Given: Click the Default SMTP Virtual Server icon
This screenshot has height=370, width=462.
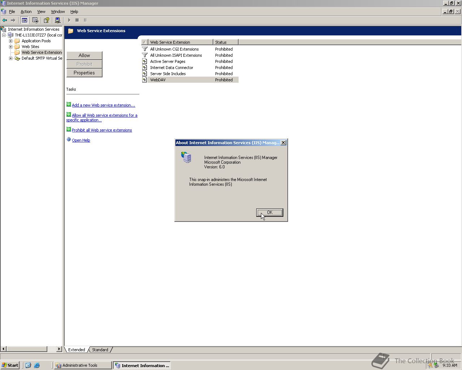Looking at the screenshot, I should tap(17, 58).
